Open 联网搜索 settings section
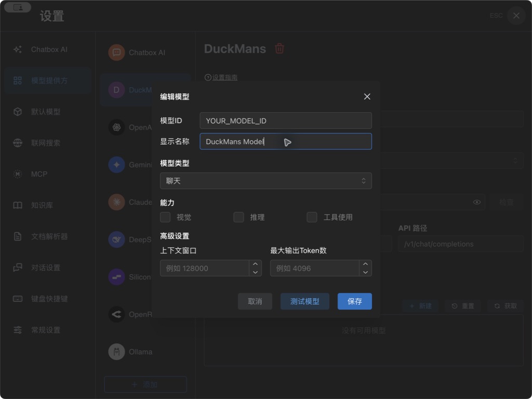The width and height of the screenshot is (532, 399). 48,143
